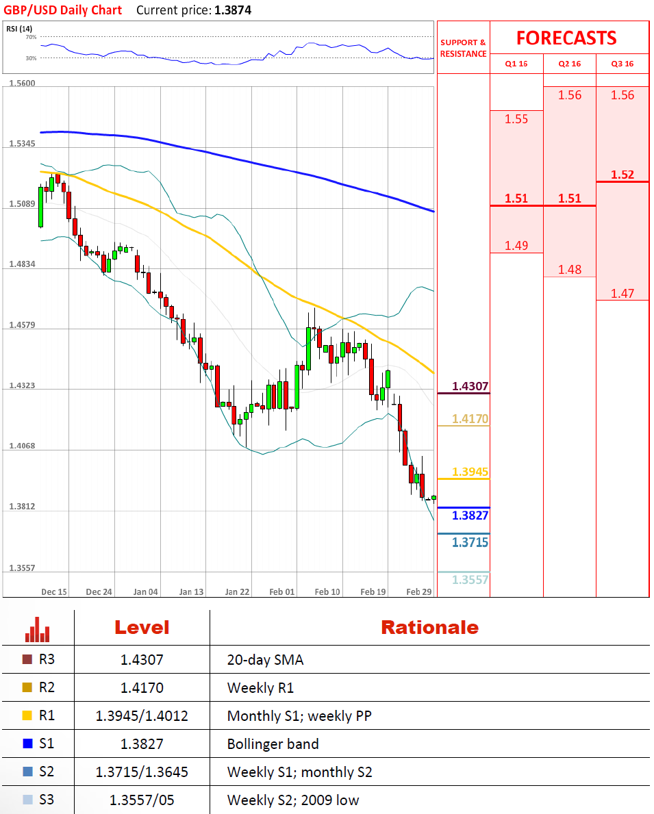654x814 pixels.
Task: Click the Q3 16 low forecast 1.47
Action: click(622, 293)
